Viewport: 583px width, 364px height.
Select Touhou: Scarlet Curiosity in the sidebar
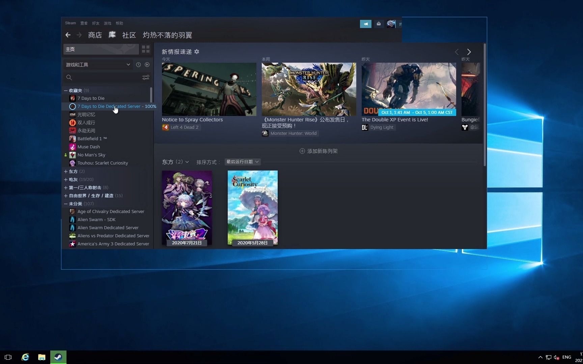click(103, 163)
